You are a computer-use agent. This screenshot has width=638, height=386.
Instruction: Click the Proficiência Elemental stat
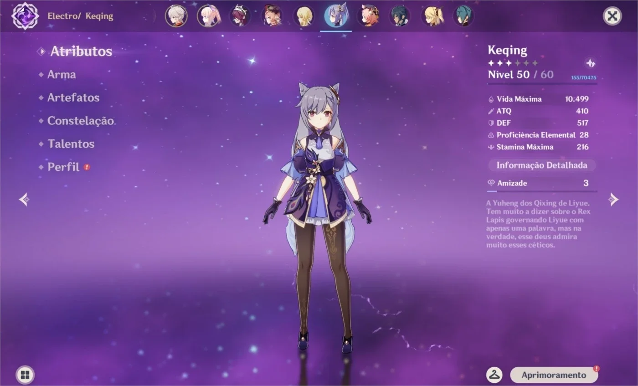point(538,135)
